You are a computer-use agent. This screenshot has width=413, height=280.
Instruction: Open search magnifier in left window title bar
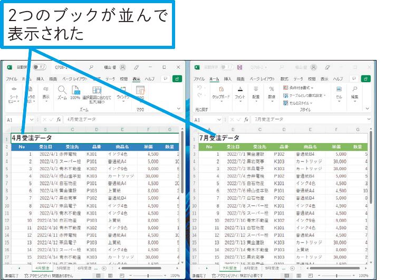(x=91, y=67)
